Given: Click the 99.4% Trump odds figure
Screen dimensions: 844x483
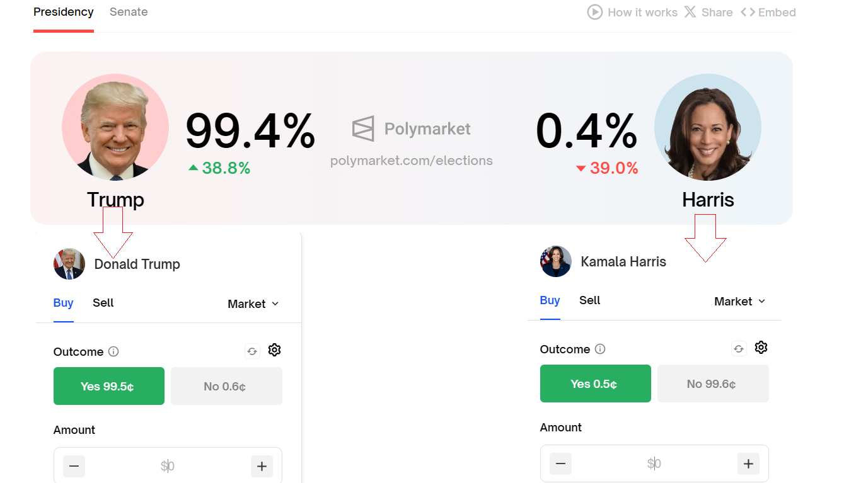Looking at the screenshot, I should [x=250, y=130].
